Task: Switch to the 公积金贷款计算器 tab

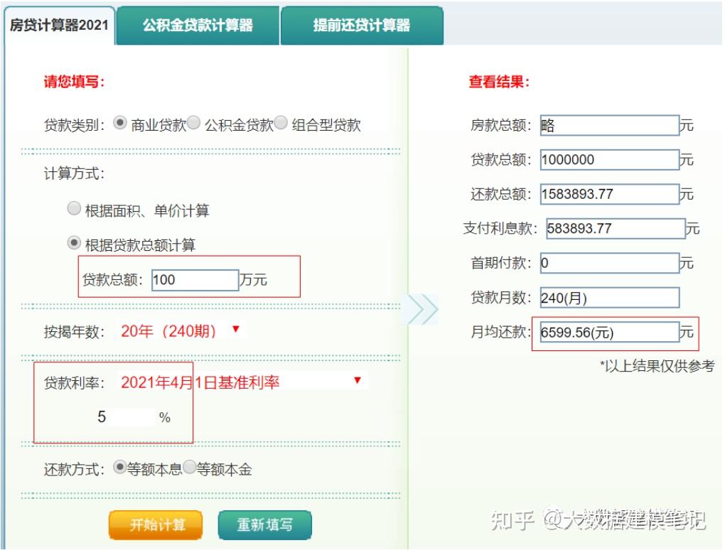Action: click(199, 23)
